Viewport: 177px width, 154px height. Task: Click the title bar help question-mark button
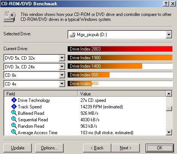point(166,4)
